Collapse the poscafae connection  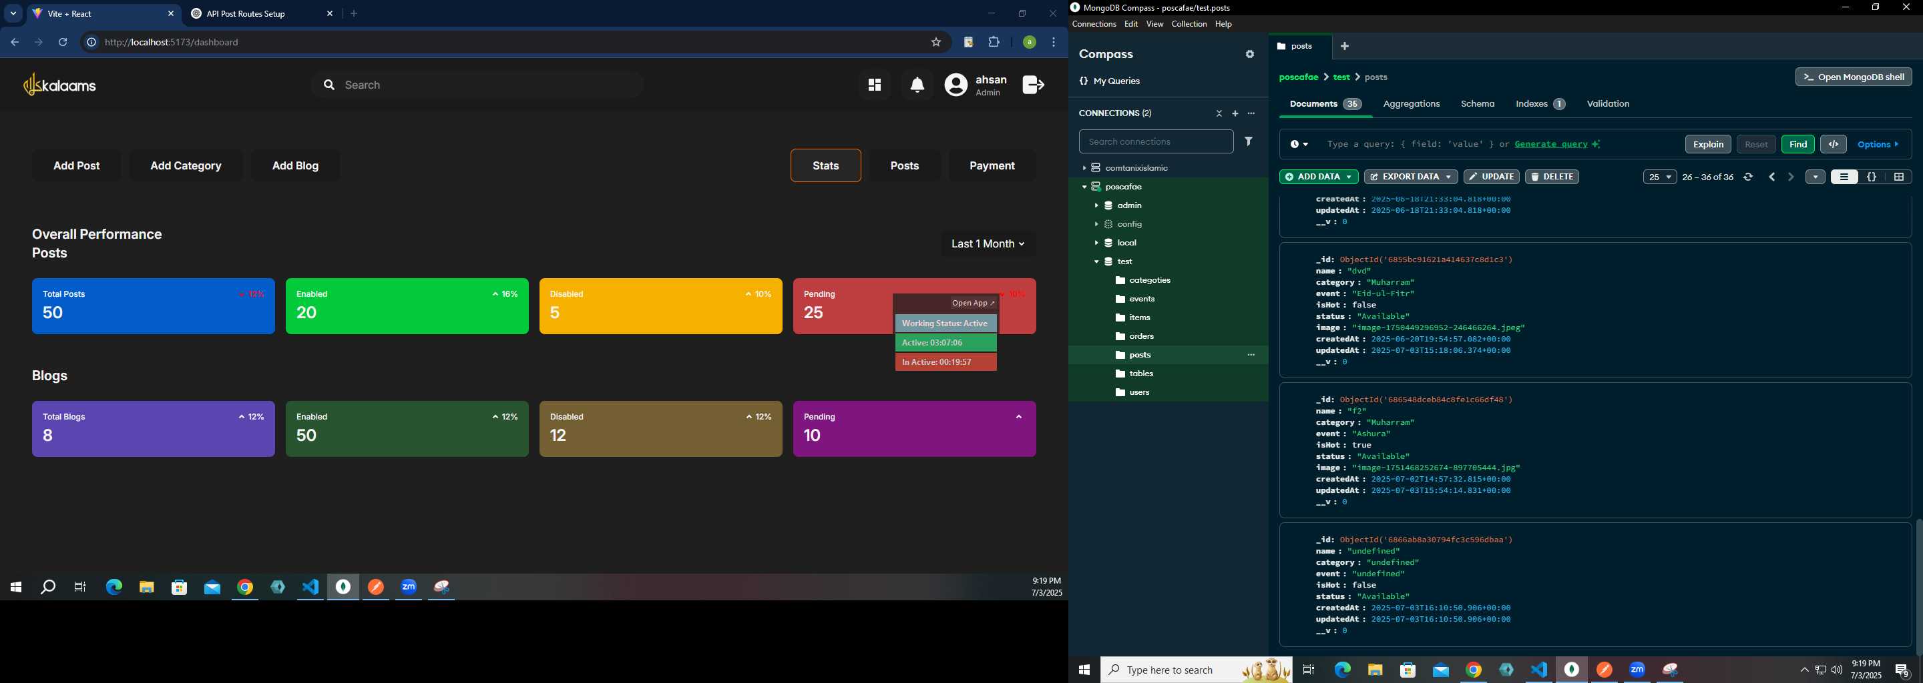click(x=1084, y=187)
